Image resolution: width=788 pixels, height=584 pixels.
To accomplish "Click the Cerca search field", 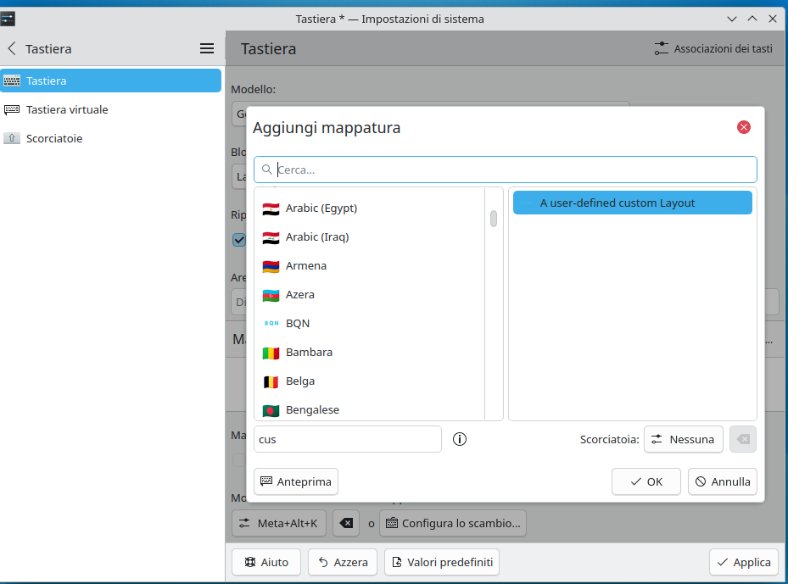I will coord(505,170).
